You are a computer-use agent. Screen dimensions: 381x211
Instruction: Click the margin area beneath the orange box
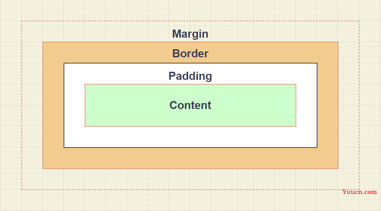pyautogui.click(x=190, y=179)
